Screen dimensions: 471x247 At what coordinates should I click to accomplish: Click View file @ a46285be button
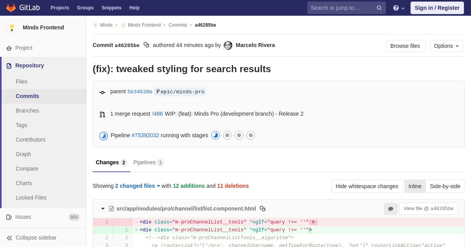point(429,209)
